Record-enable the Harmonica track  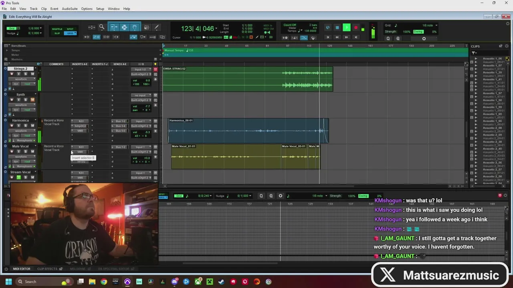pyautogui.click(x=12, y=126)
